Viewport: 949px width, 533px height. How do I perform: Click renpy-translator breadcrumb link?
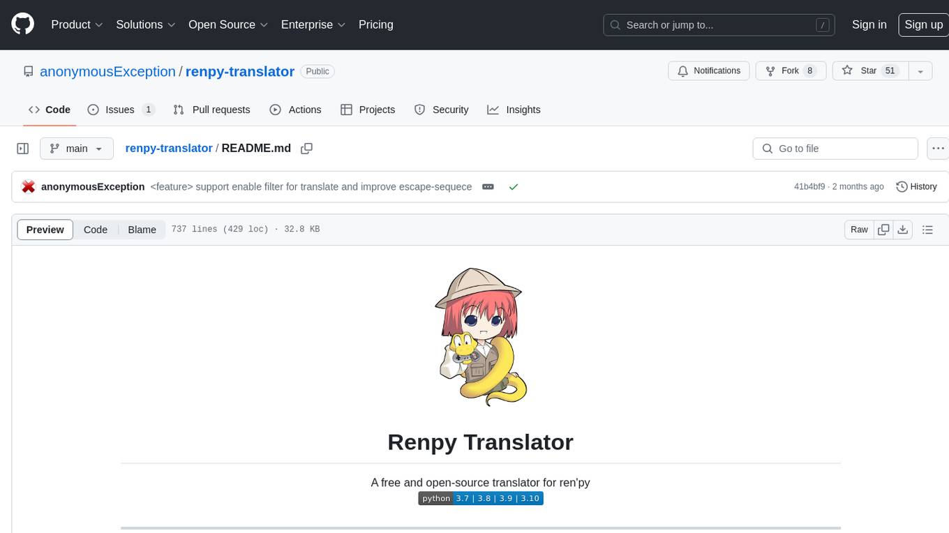click(169, 148)
